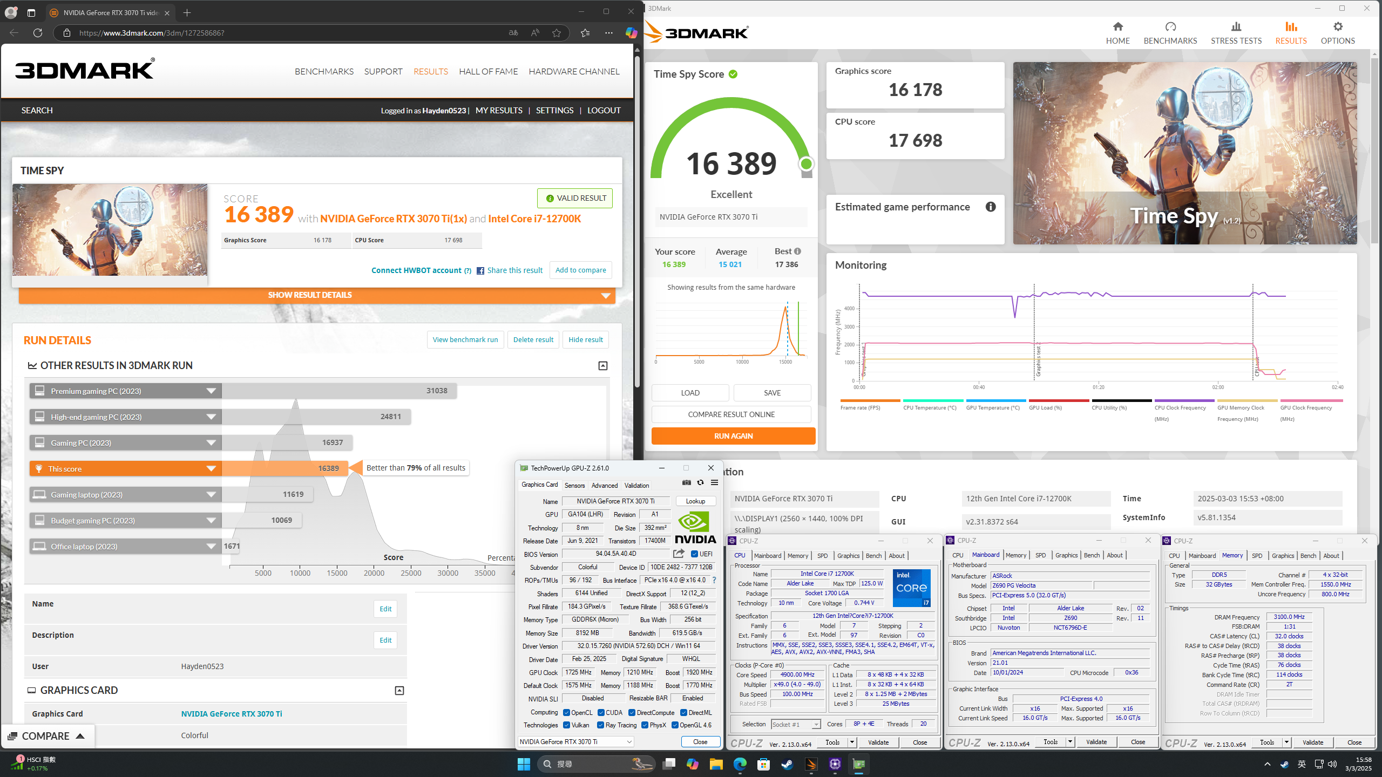This screenshot has width=1382, height=777.
Task: Open the browser tab actions icon
Action: click(x=31, y=12)
